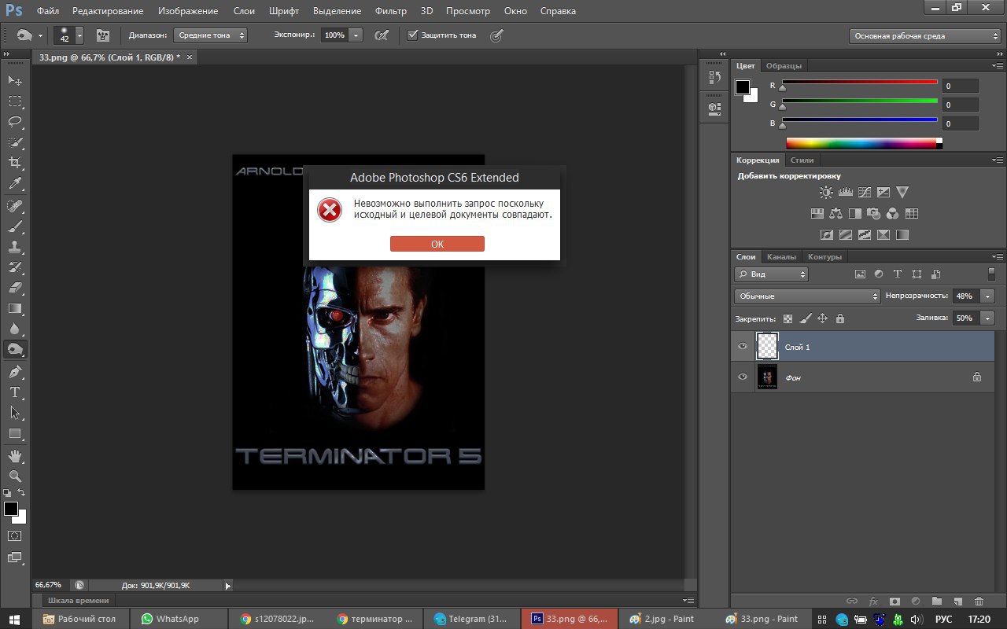Toggle lock image pixels
Screen dimensions: 1007x629
pyautogui.click(x=805, y=318)
